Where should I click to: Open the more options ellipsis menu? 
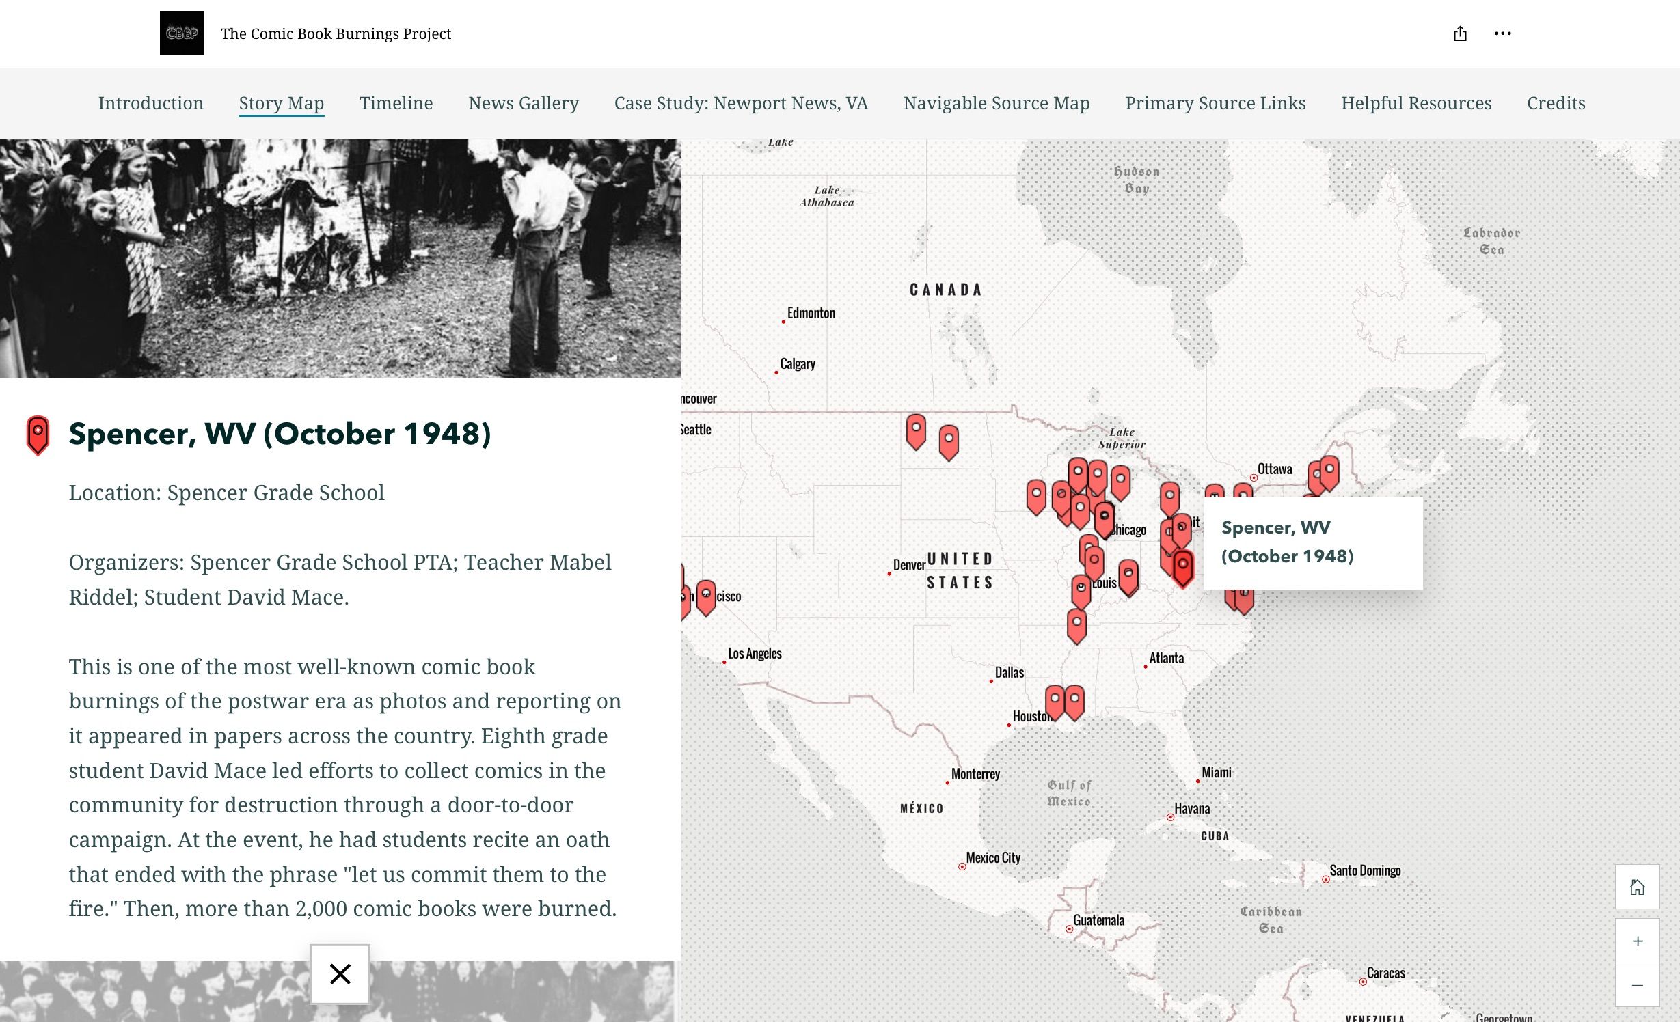(1503, 33)
